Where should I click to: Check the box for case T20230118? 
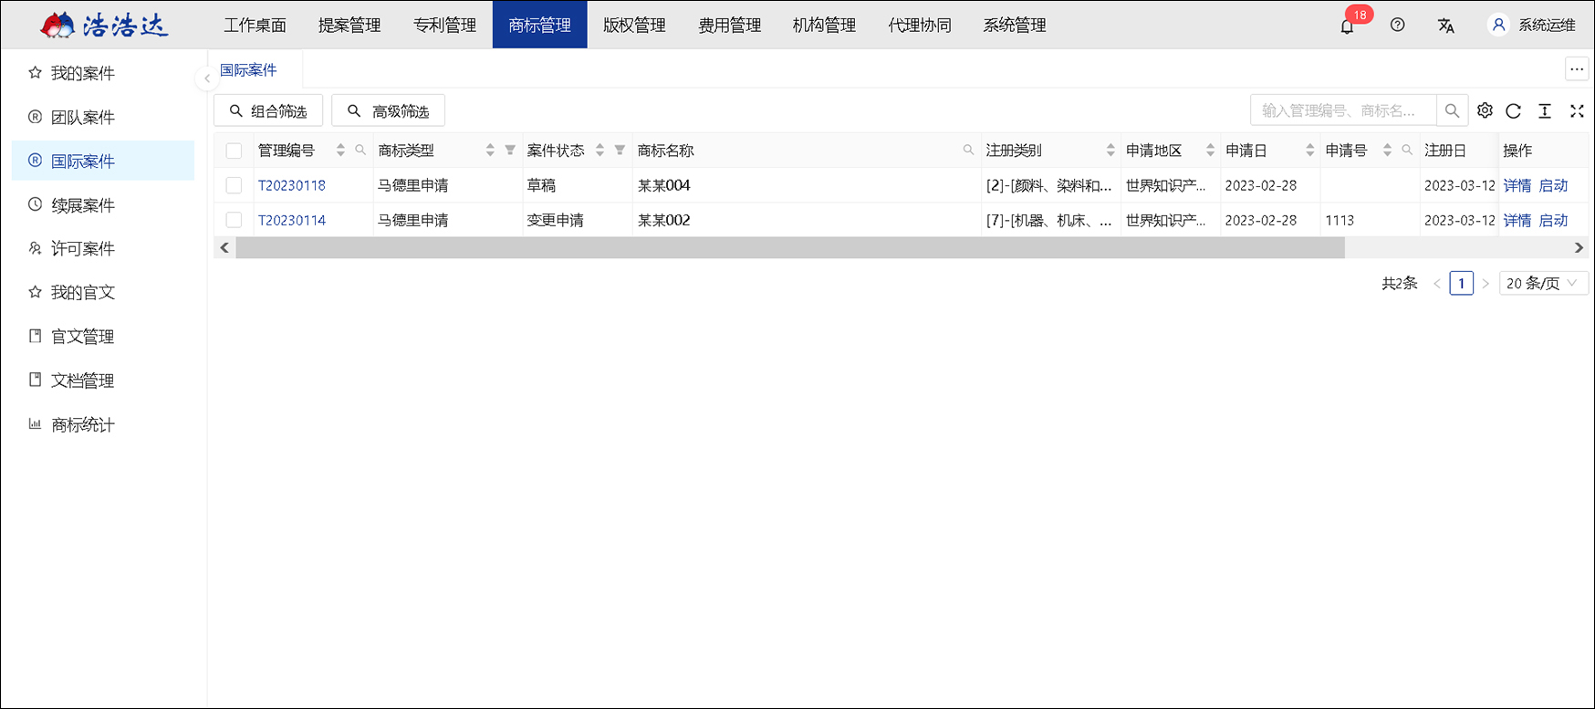pos(235,185)
